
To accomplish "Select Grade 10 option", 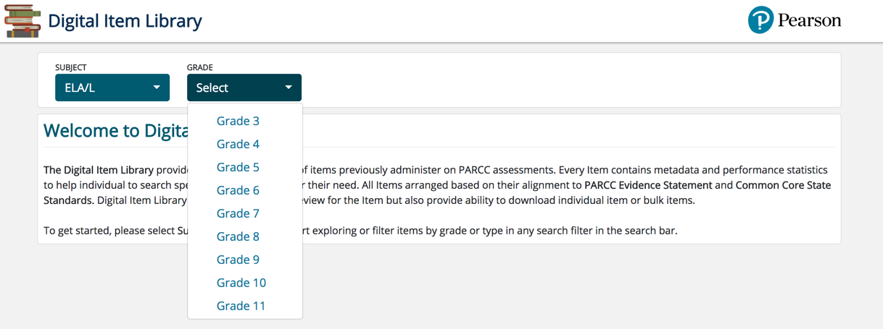I will pos(241,283).
